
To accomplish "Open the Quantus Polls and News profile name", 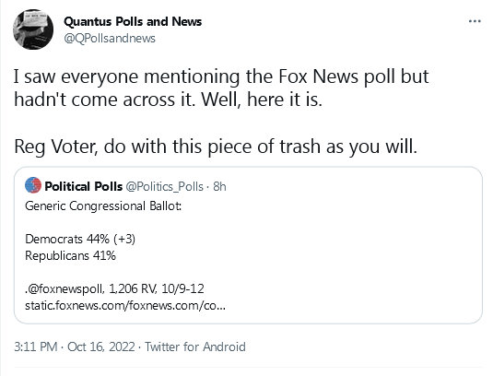I will point(133,21).
